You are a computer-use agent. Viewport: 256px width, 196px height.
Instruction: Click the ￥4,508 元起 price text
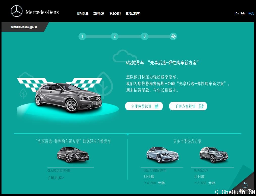point(154,183)
